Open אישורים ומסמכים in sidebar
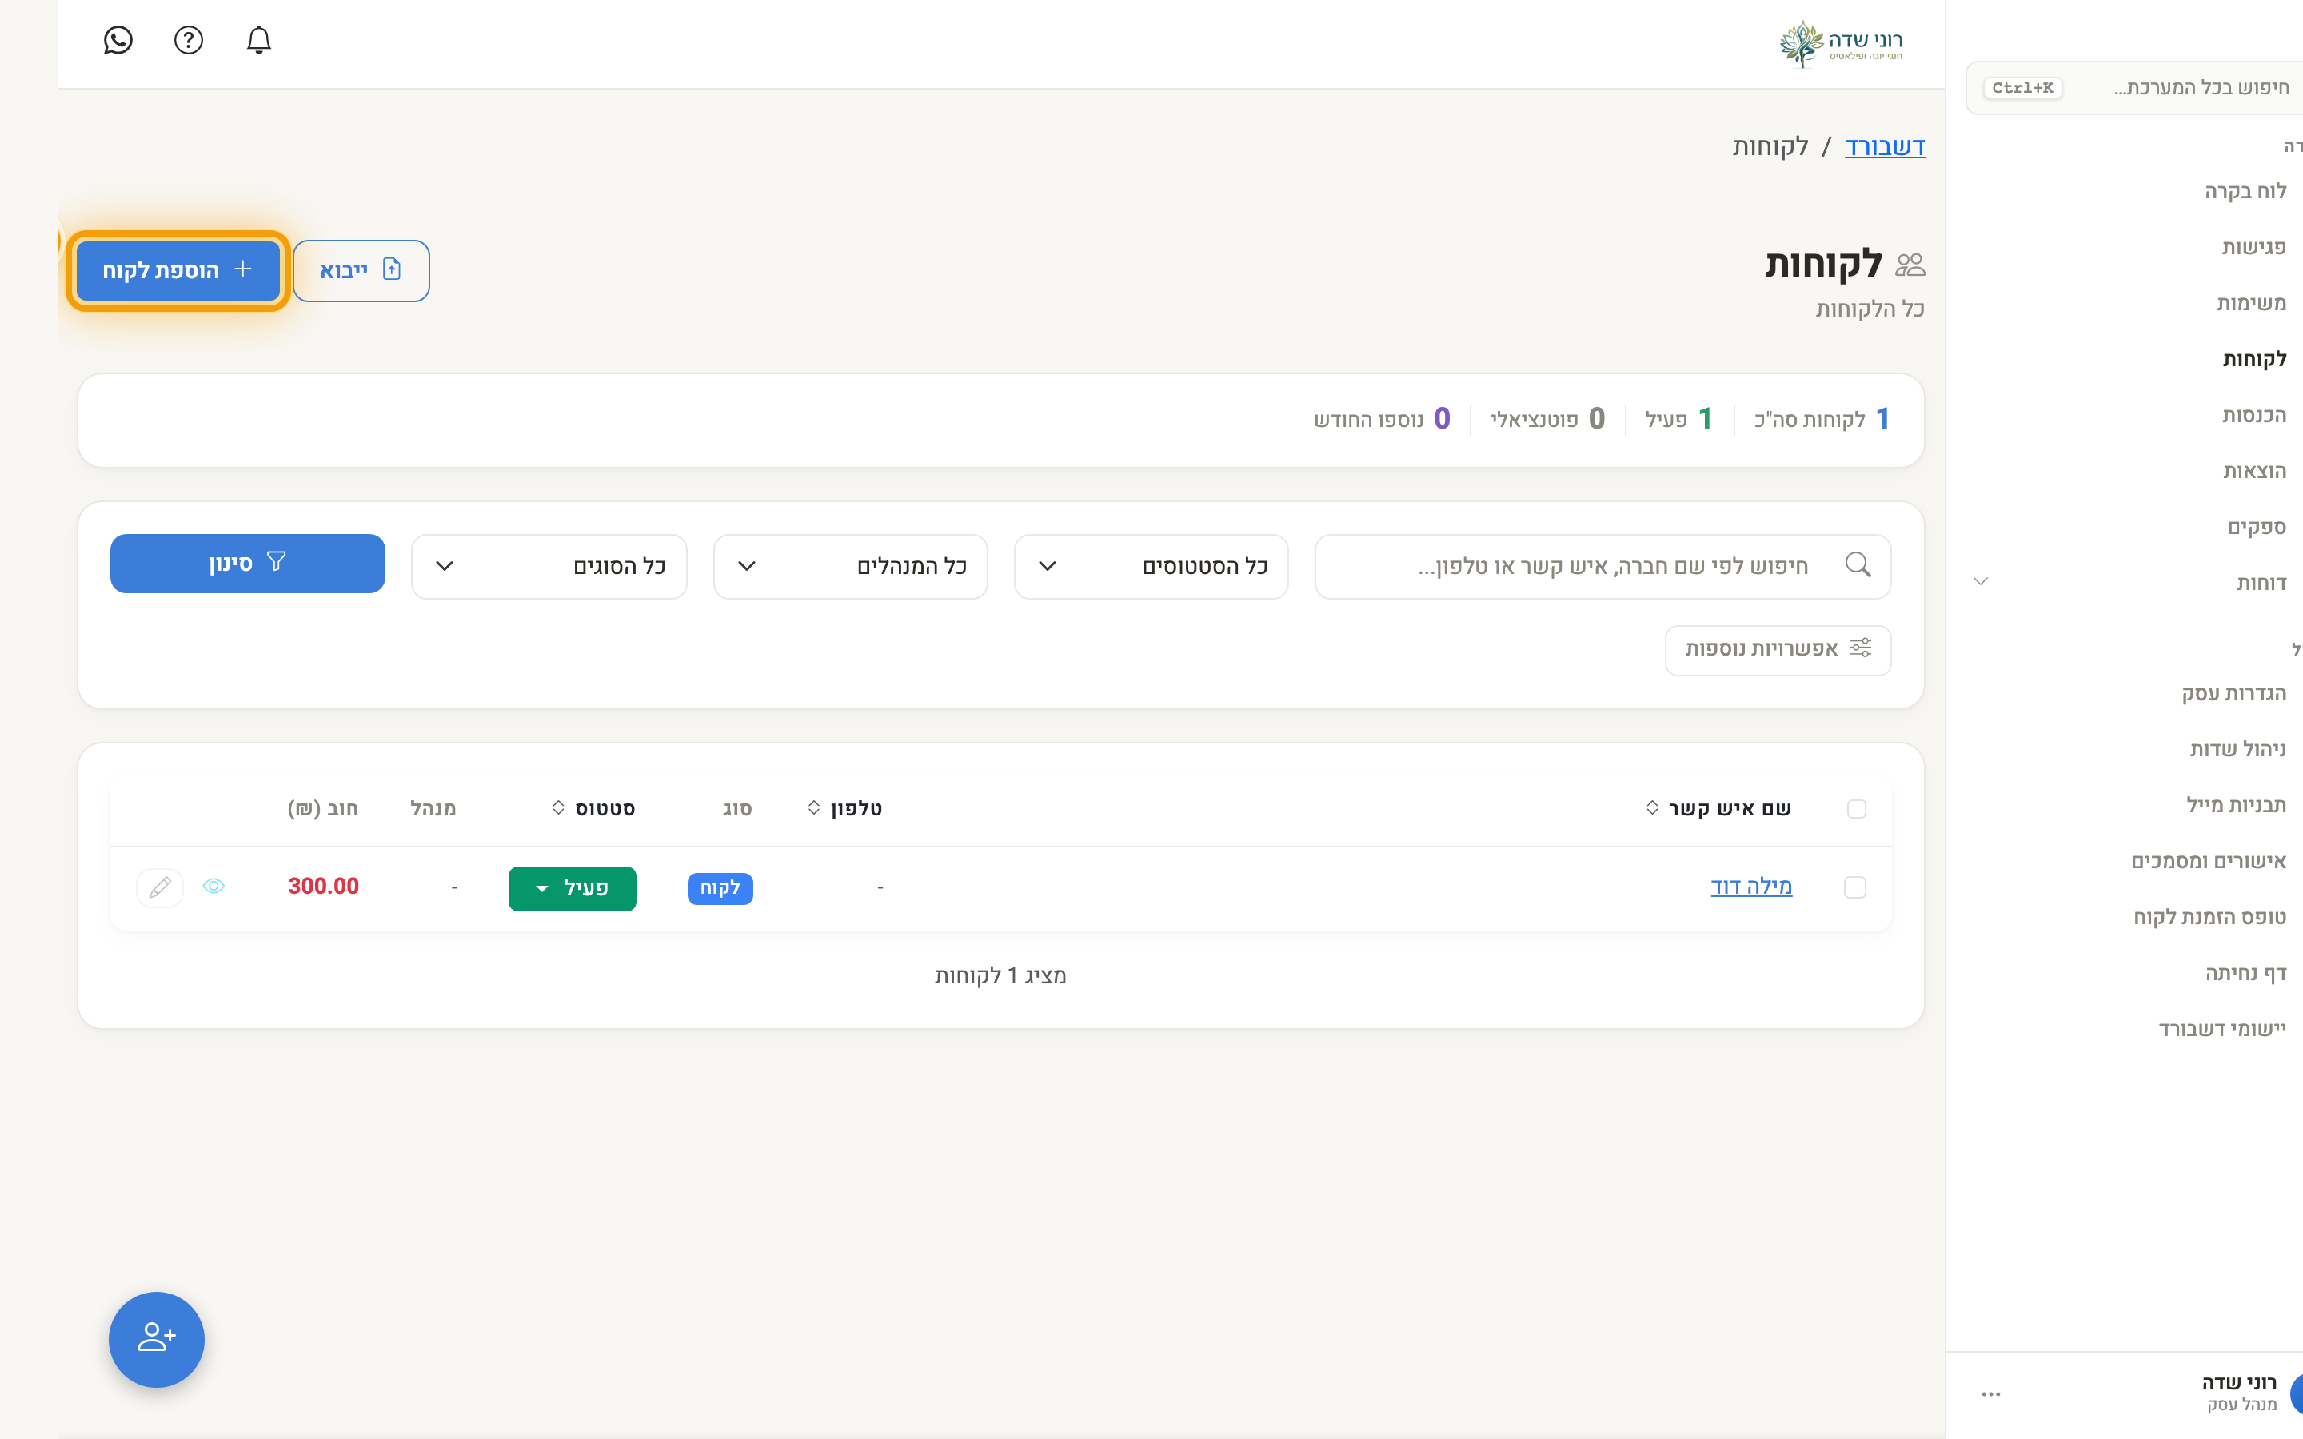The height and width of the screenshot is (1439, 2303). coord(2208,861)
